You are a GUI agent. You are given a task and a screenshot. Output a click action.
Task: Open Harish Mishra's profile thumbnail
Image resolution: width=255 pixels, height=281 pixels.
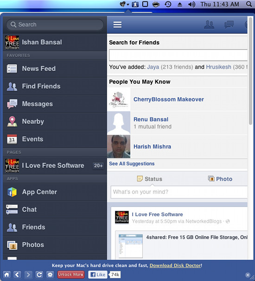tap(119, 146)
